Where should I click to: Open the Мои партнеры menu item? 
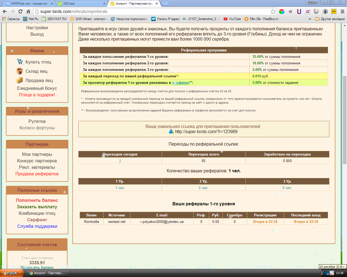[x=37, y=154]
